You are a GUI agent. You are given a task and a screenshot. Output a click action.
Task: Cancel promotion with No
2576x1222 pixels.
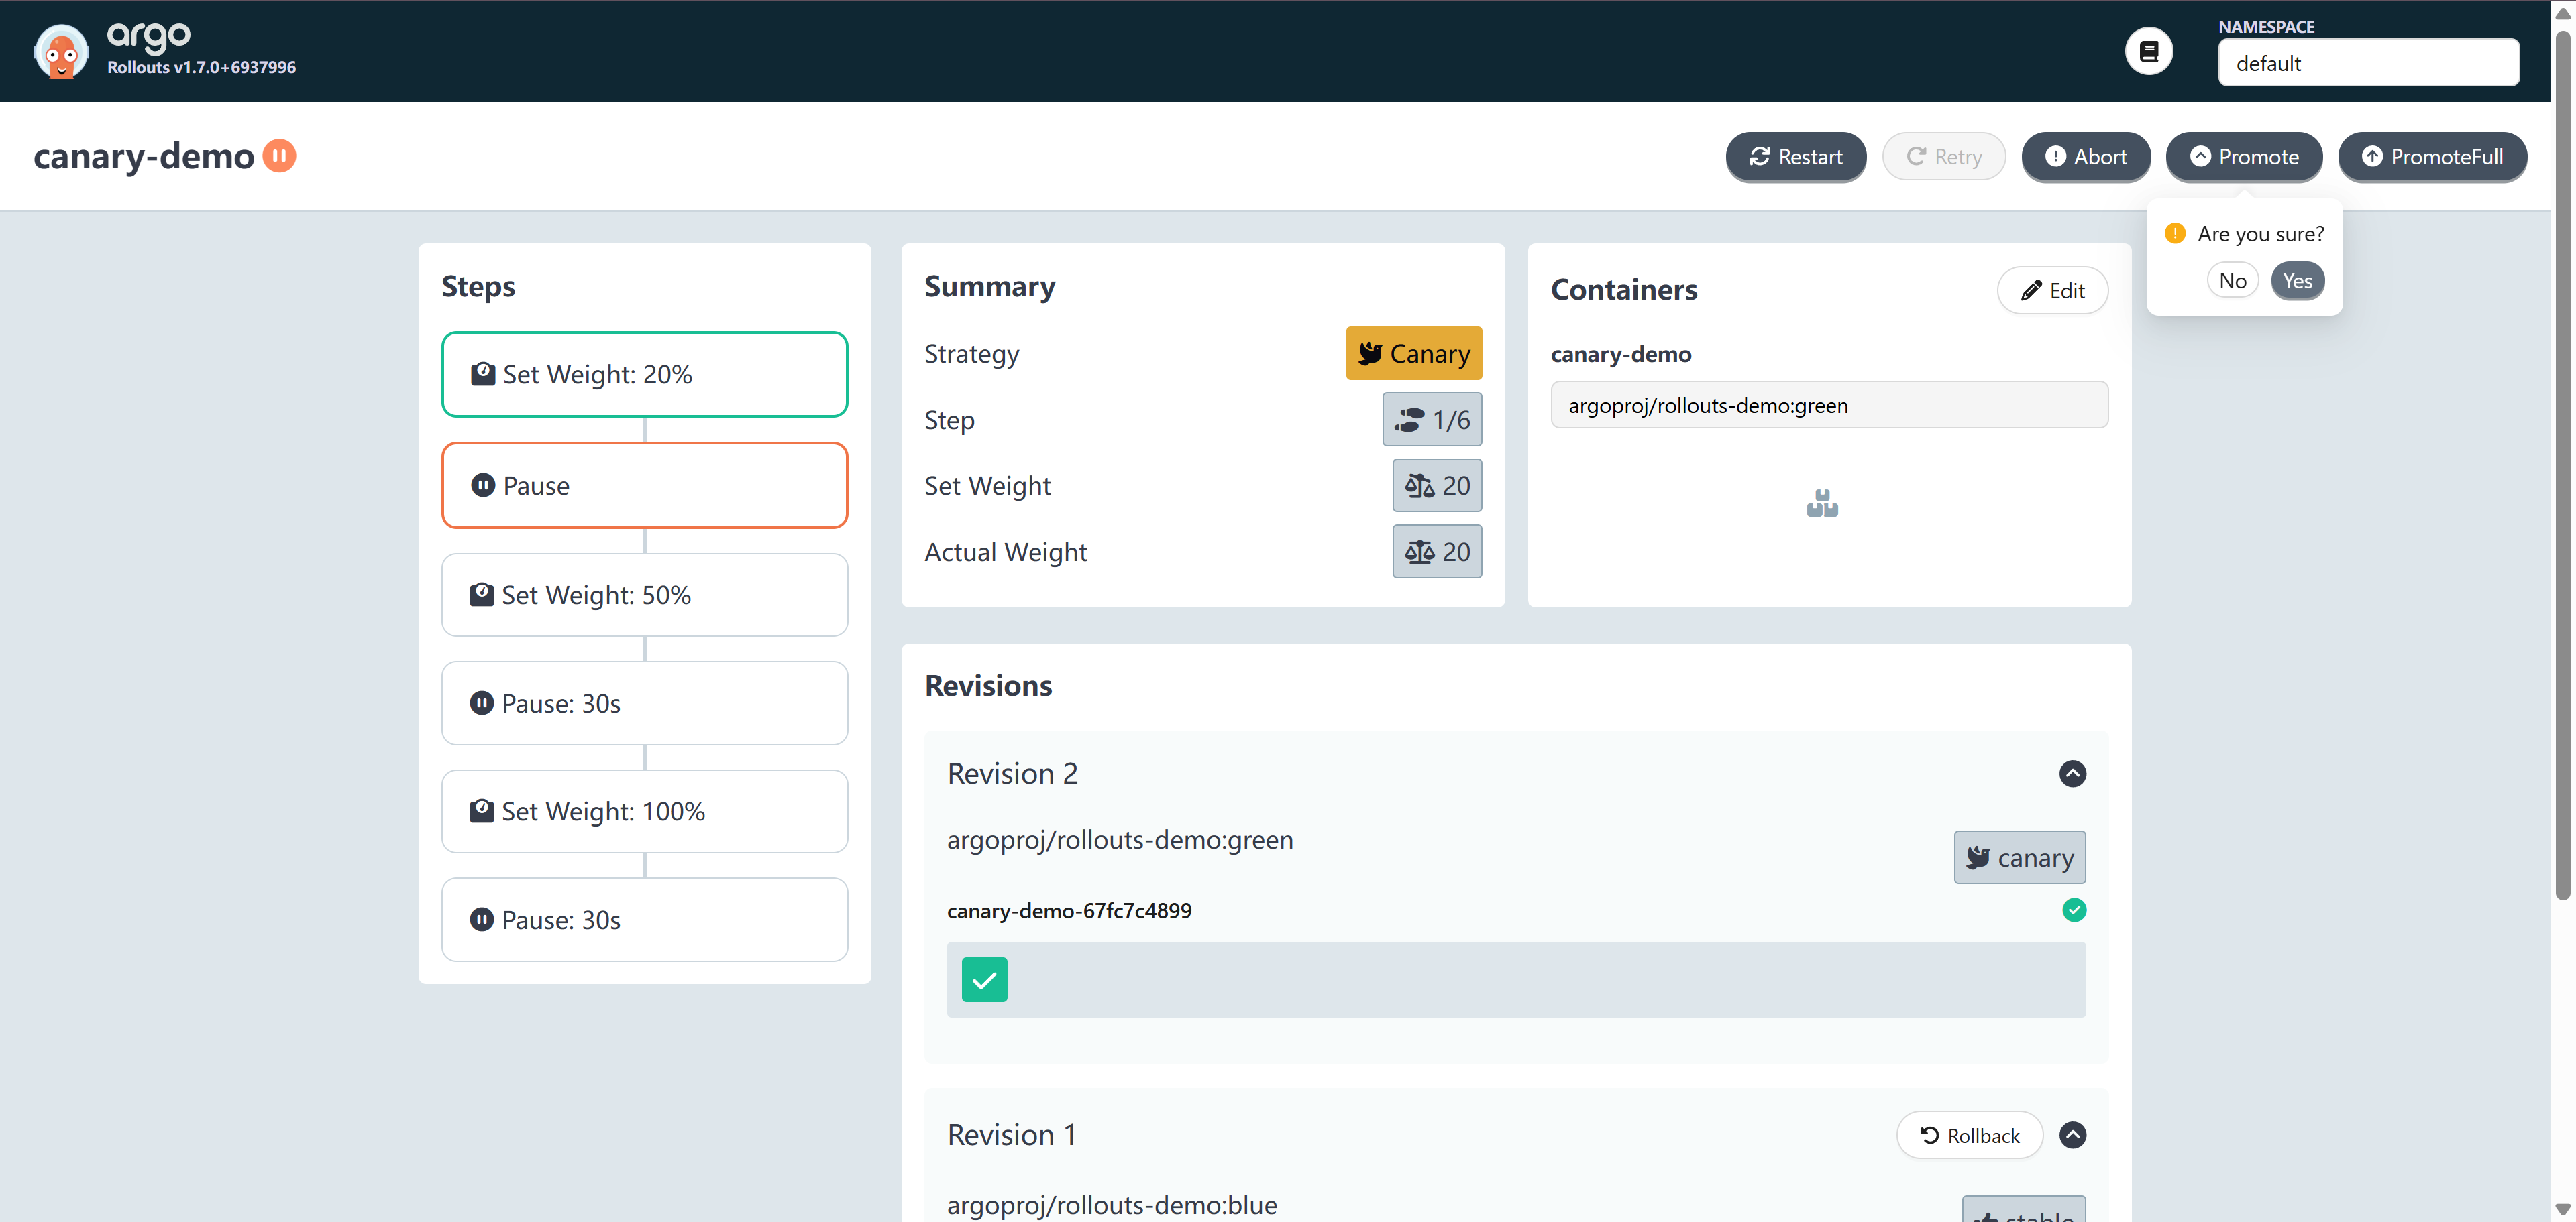click(2232, 281)
